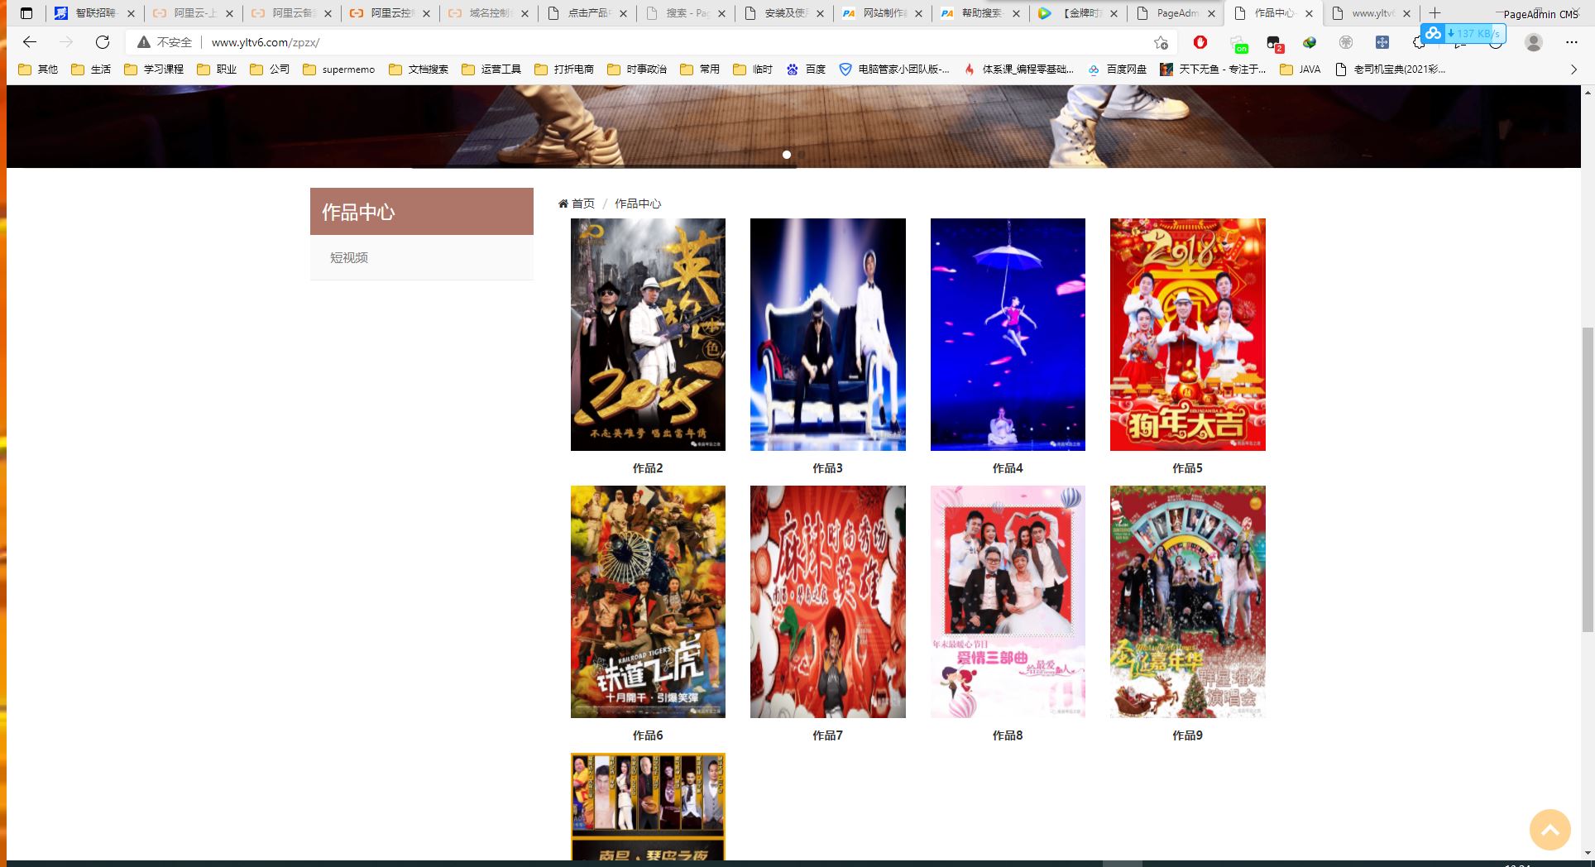Open the 体系课_编程零基础 bookmark
The width and height of the screenshot is (1595, 867).
(x=1018, y=69)
